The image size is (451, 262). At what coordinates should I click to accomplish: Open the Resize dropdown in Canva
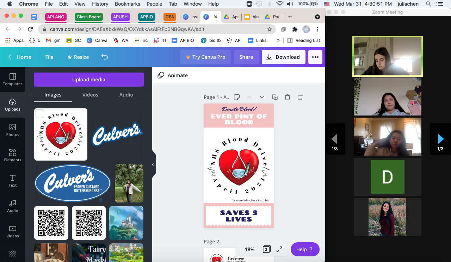coord(78,57)
